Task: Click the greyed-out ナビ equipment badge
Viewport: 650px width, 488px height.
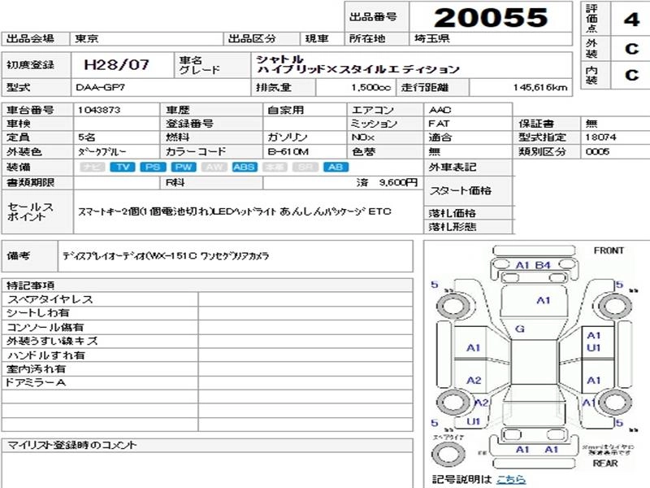Action: pos(92,167)
